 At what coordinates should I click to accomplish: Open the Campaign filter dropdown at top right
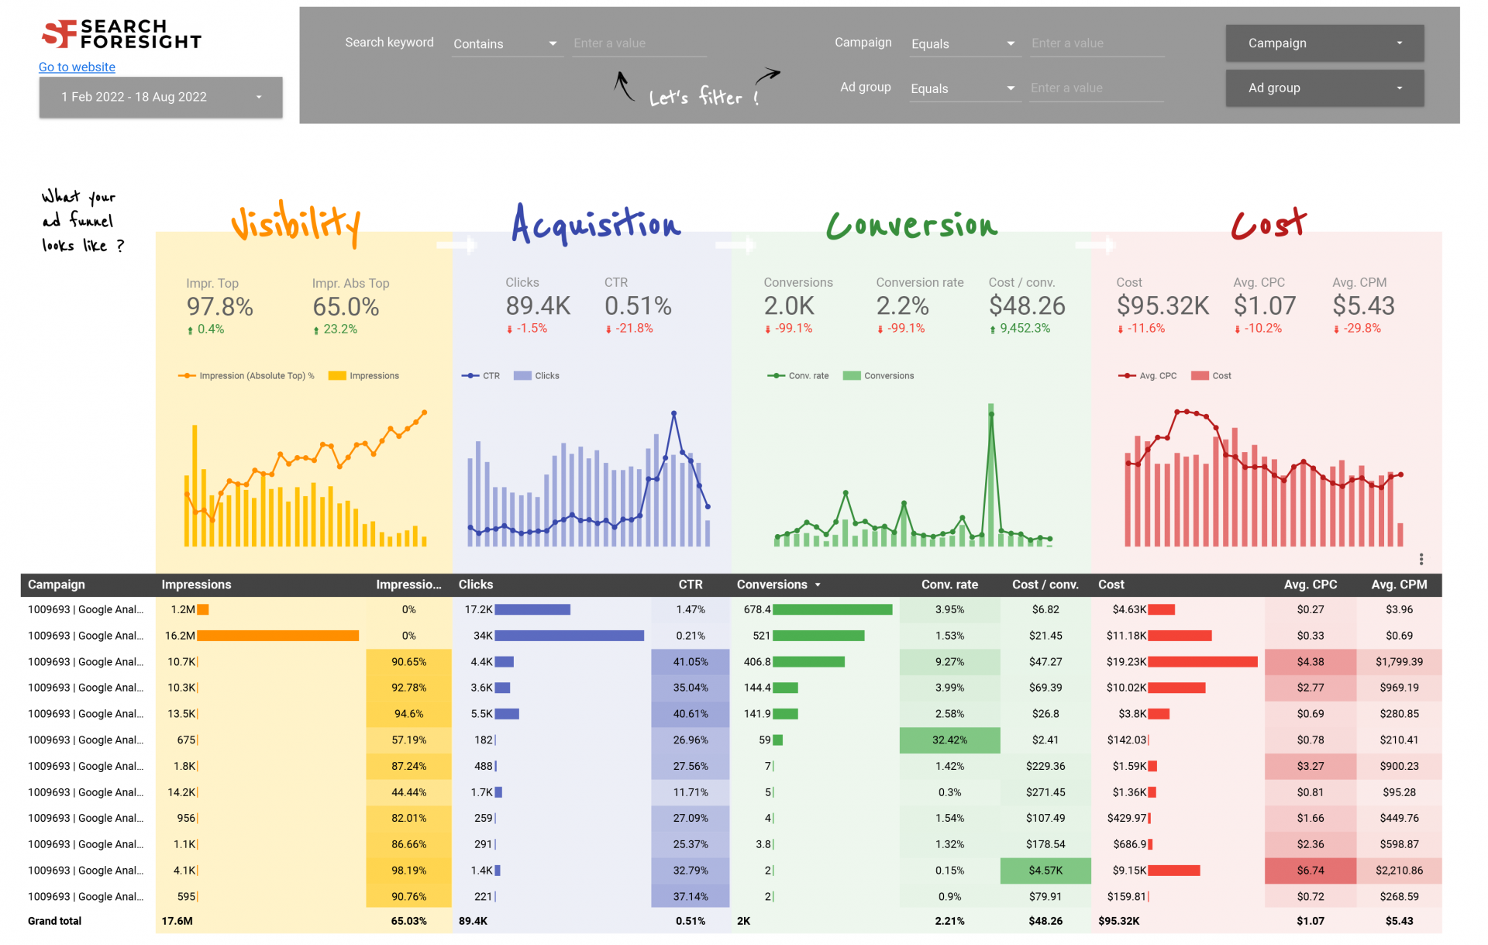pos(1324,43)
